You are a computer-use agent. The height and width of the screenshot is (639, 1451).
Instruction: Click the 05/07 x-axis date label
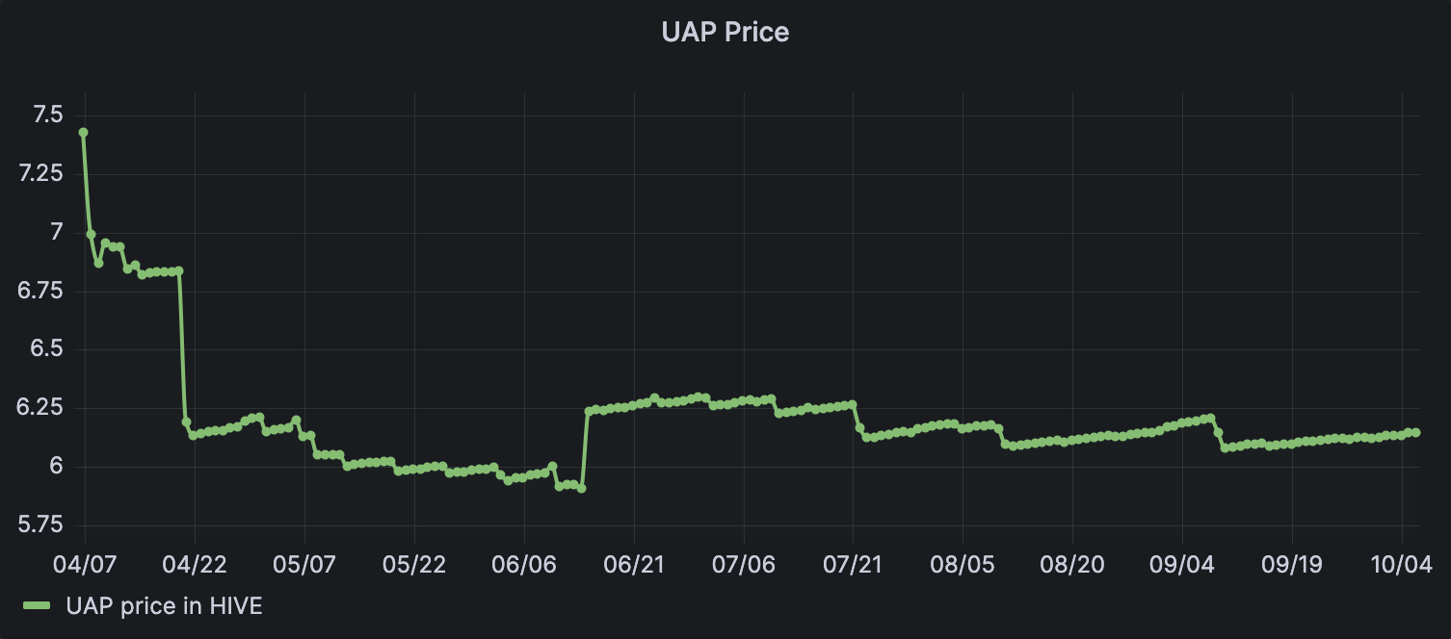pos(304,564)
